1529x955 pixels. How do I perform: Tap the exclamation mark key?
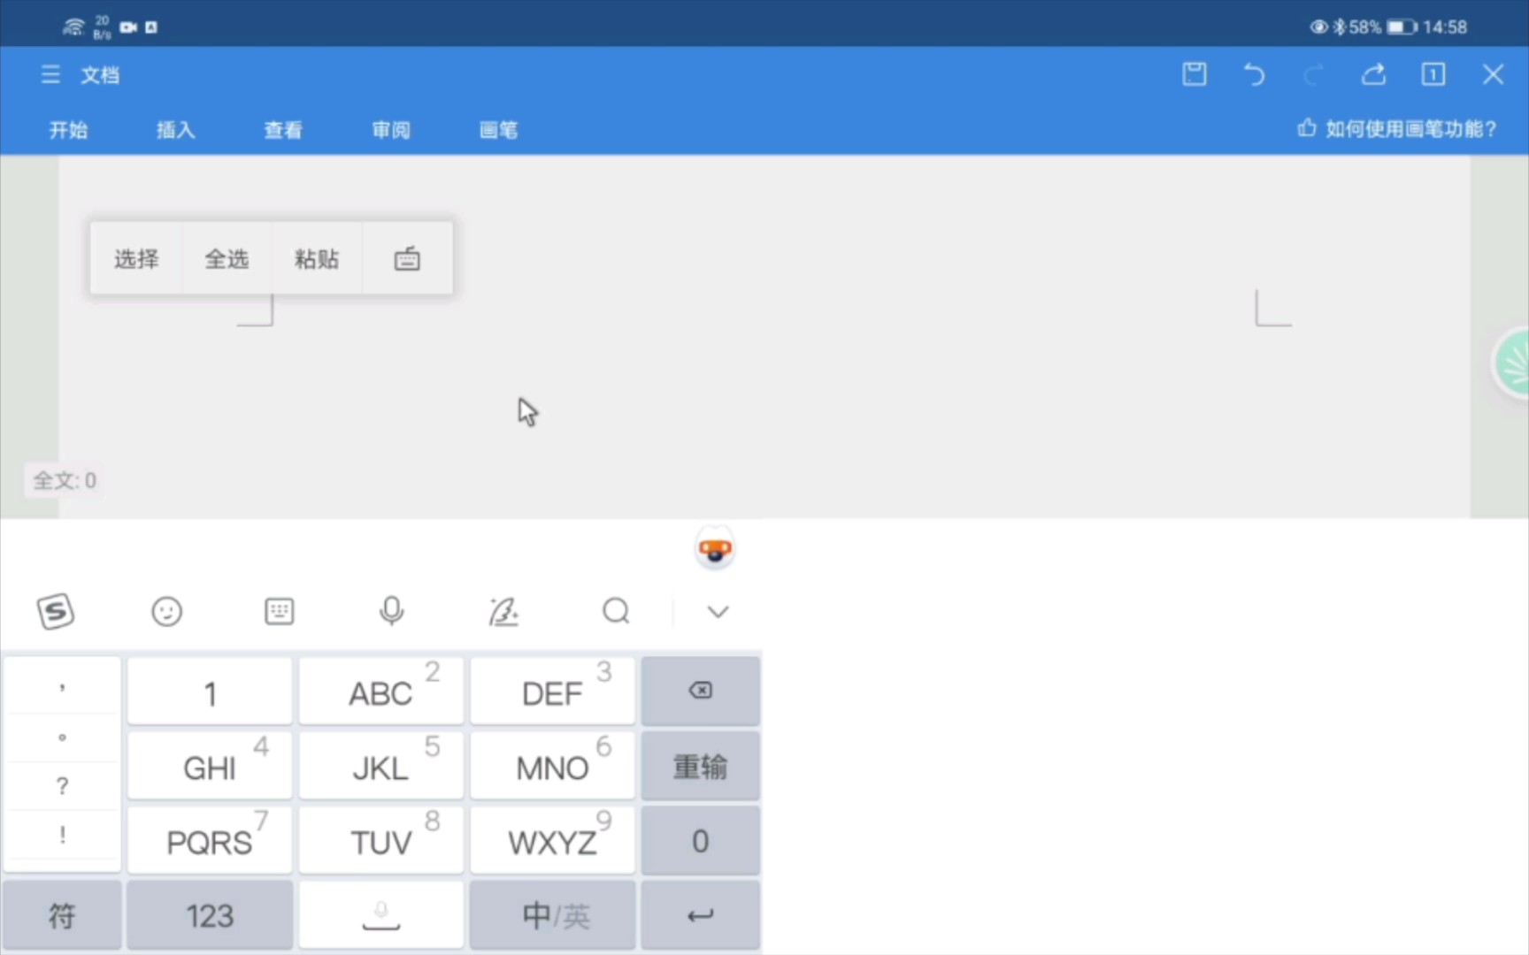coord(62,835)
